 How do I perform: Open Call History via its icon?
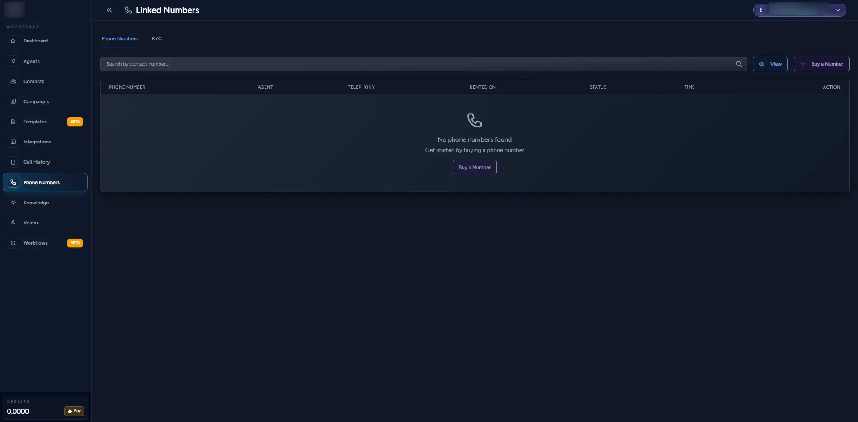point(13,162)
